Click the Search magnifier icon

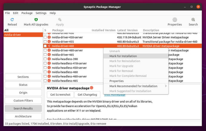tap(193, 20)
